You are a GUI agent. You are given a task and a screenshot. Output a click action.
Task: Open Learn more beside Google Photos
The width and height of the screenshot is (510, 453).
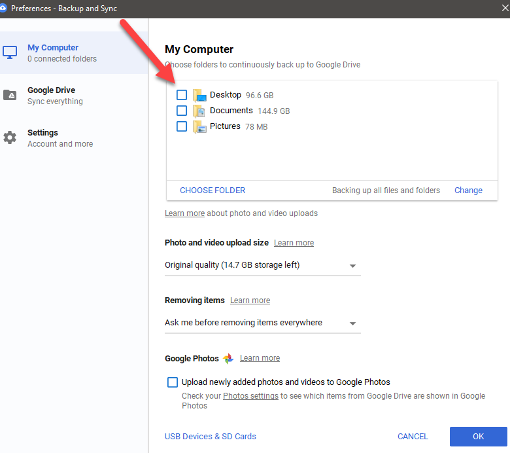point(260,358)
